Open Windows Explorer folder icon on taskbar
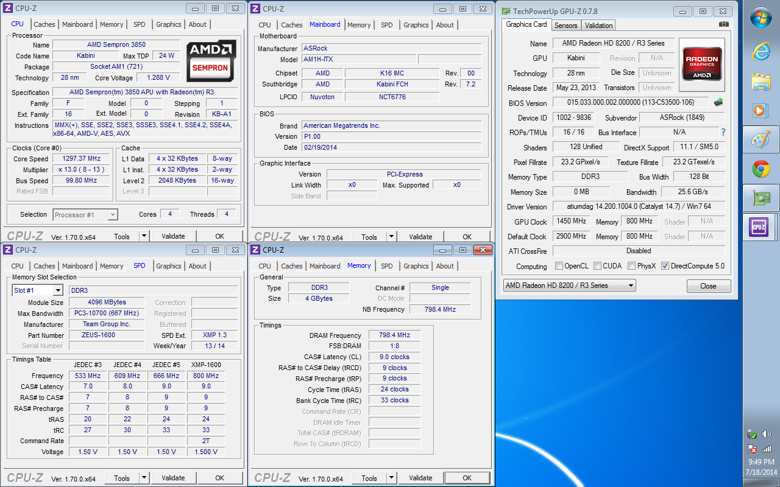Viewport: 780px width, 487px height. point(761,81)
